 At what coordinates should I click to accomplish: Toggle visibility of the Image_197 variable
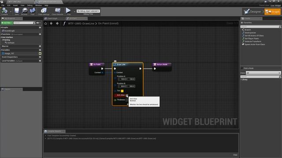coord(40,54)
